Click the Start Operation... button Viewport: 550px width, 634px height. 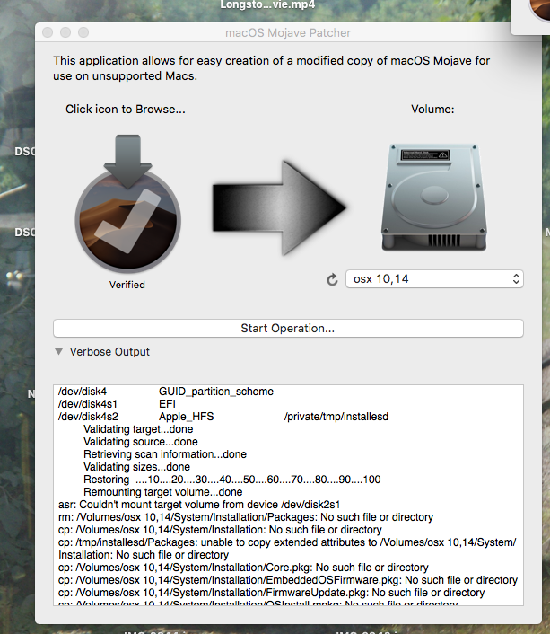tap(288, 329)
